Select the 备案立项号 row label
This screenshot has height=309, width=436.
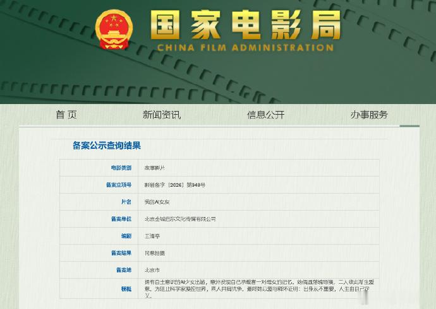click(118, 185)
